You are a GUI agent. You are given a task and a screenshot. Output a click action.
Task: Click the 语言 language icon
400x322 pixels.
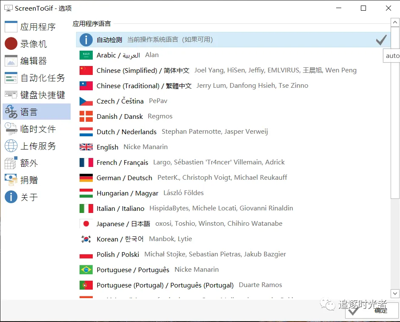click(11, 112)
